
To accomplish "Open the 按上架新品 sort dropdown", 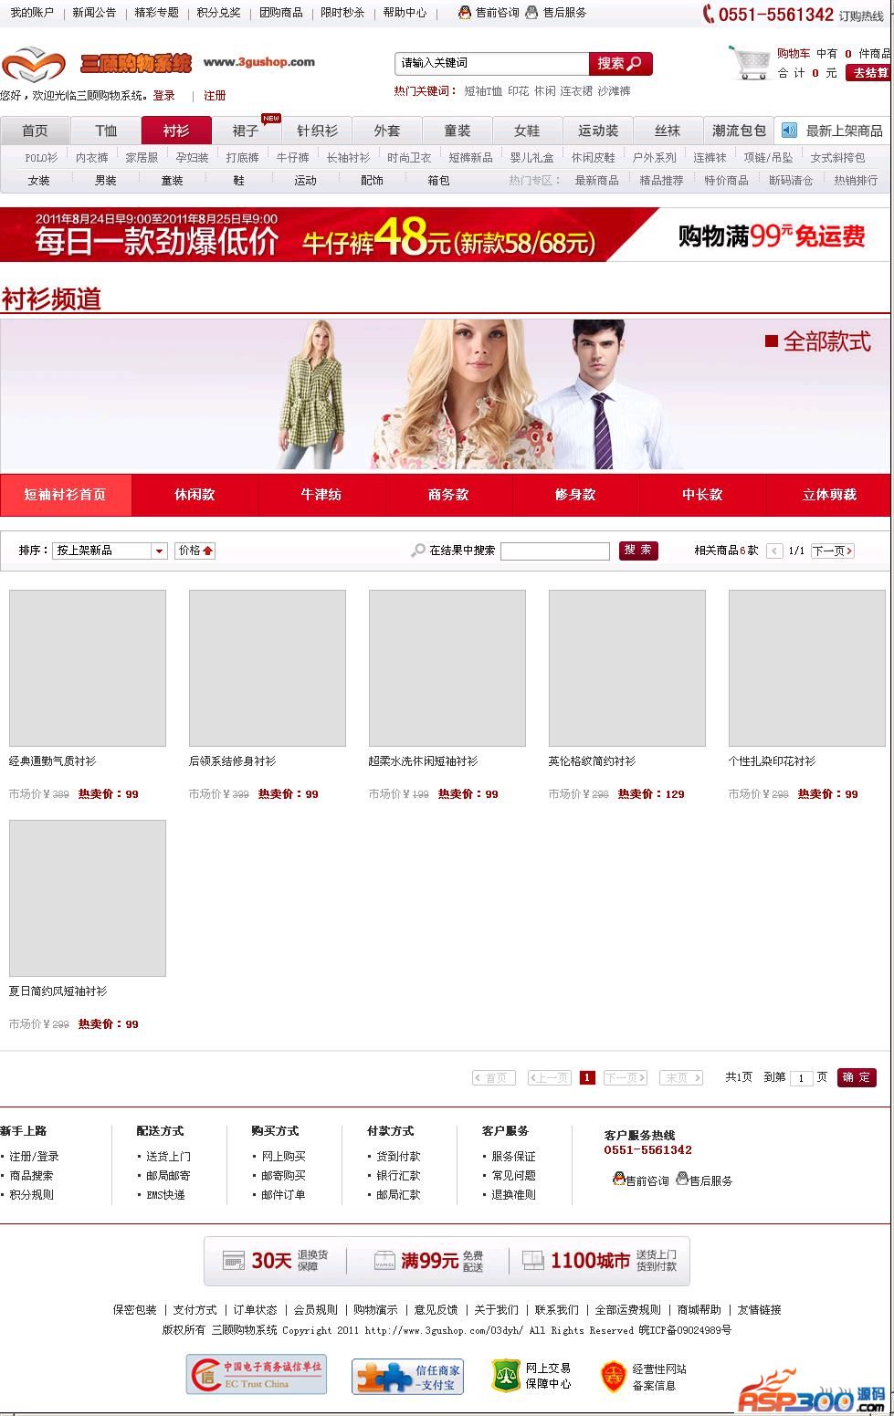I will (110, 551).
